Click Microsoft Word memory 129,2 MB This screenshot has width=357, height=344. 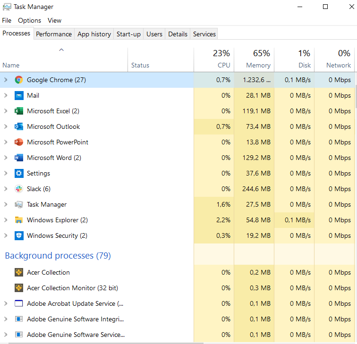(x=256, y=158)
